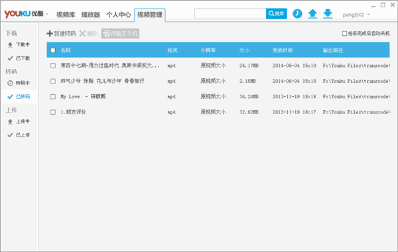The image size is (398, 252).
Task: Click output path of the 1.朋友评价 row
Action: coord(356,112)
